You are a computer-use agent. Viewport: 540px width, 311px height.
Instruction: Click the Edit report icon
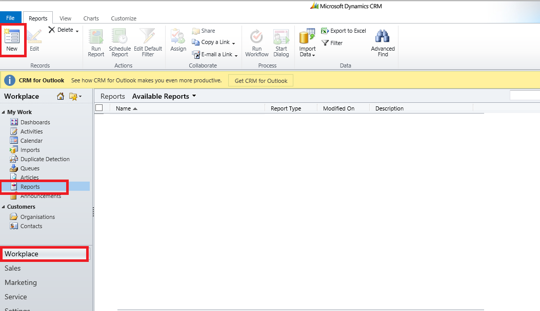pos(34,36)
